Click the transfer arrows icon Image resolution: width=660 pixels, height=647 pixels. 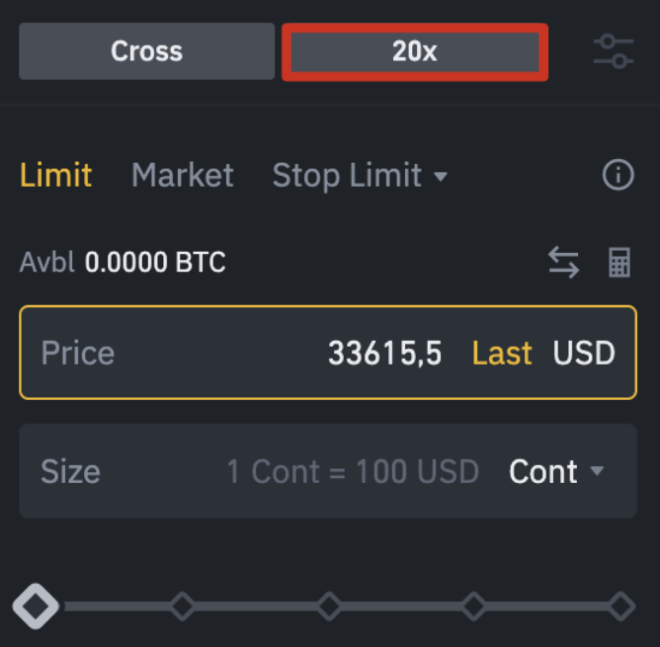563,263
